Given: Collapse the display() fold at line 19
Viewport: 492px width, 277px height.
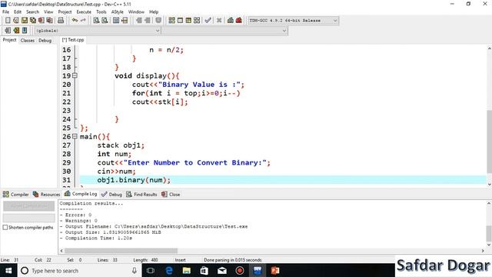Looking at the screenshot, I should tap(75, 75).
